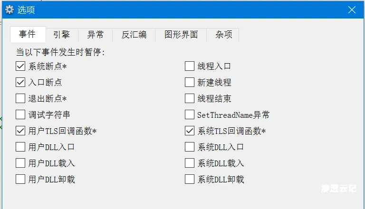
Task: Go to the 图形界面 tab
Action: tap(181, 35)
